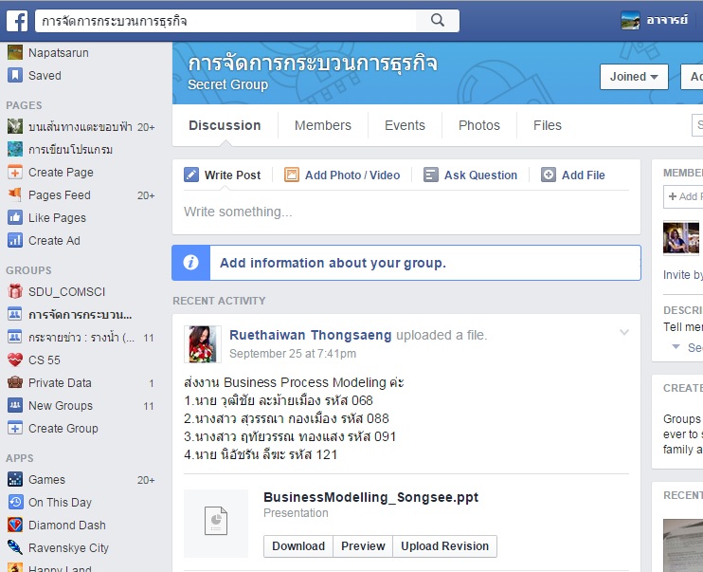The image size is (703, 572).
Task: Click the Pages Feed icon
Action: pos(15,195)
